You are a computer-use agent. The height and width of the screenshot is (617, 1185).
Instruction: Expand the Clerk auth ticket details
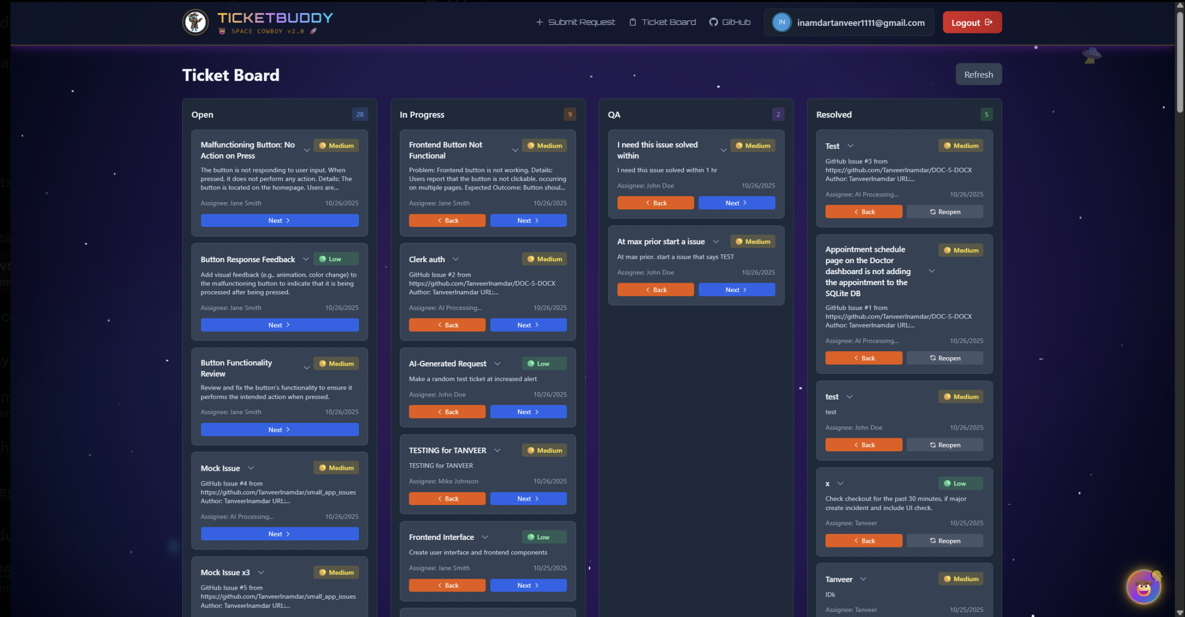[455, 259]
